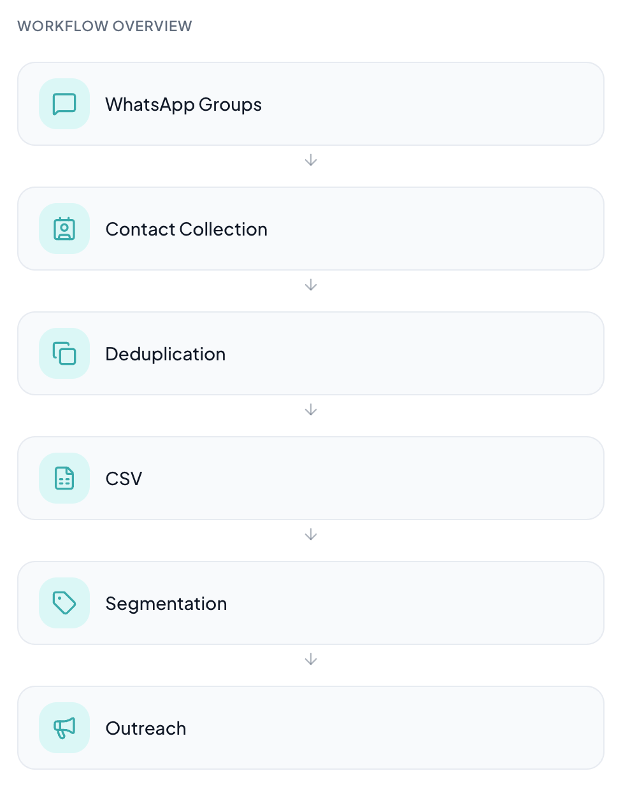Click empty area of WhatsApp Groups card
This screenshot has width=623, height=792.
tap(433, 104)
